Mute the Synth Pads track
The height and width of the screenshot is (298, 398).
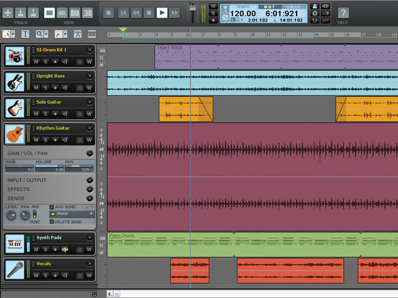click(36, 250)
